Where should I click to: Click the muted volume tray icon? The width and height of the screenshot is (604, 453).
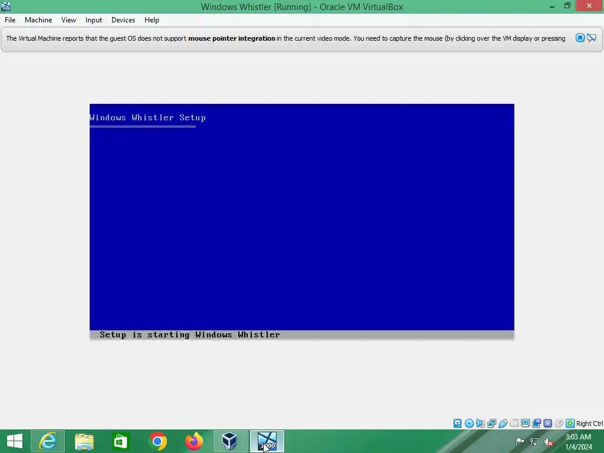pyautogui.click(x=549, y=441)
